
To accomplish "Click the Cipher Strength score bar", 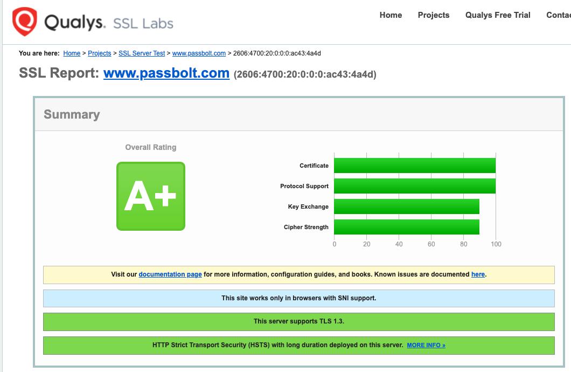I will 406,227.
